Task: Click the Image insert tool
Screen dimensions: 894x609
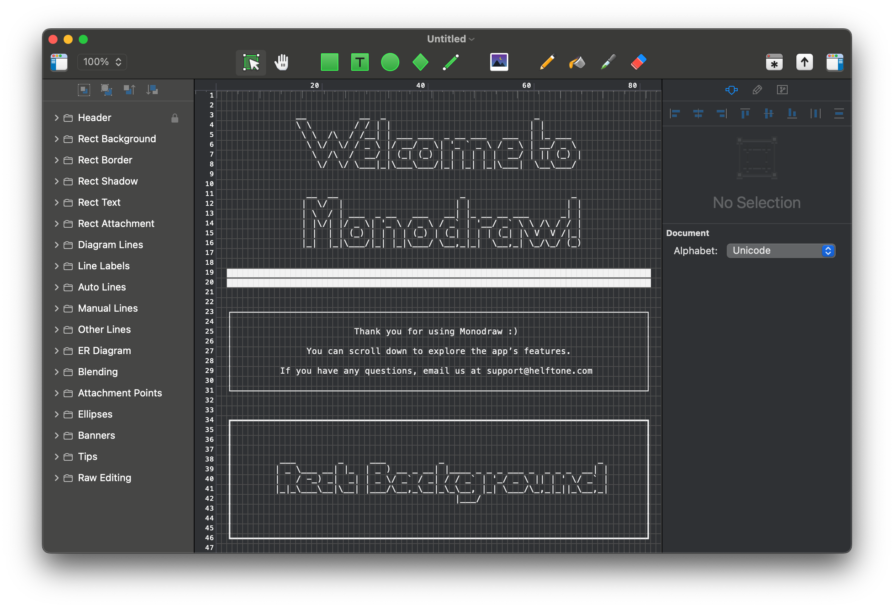Action: pos(499,62)
